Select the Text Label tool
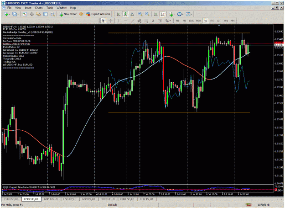 tap(160, 21)
